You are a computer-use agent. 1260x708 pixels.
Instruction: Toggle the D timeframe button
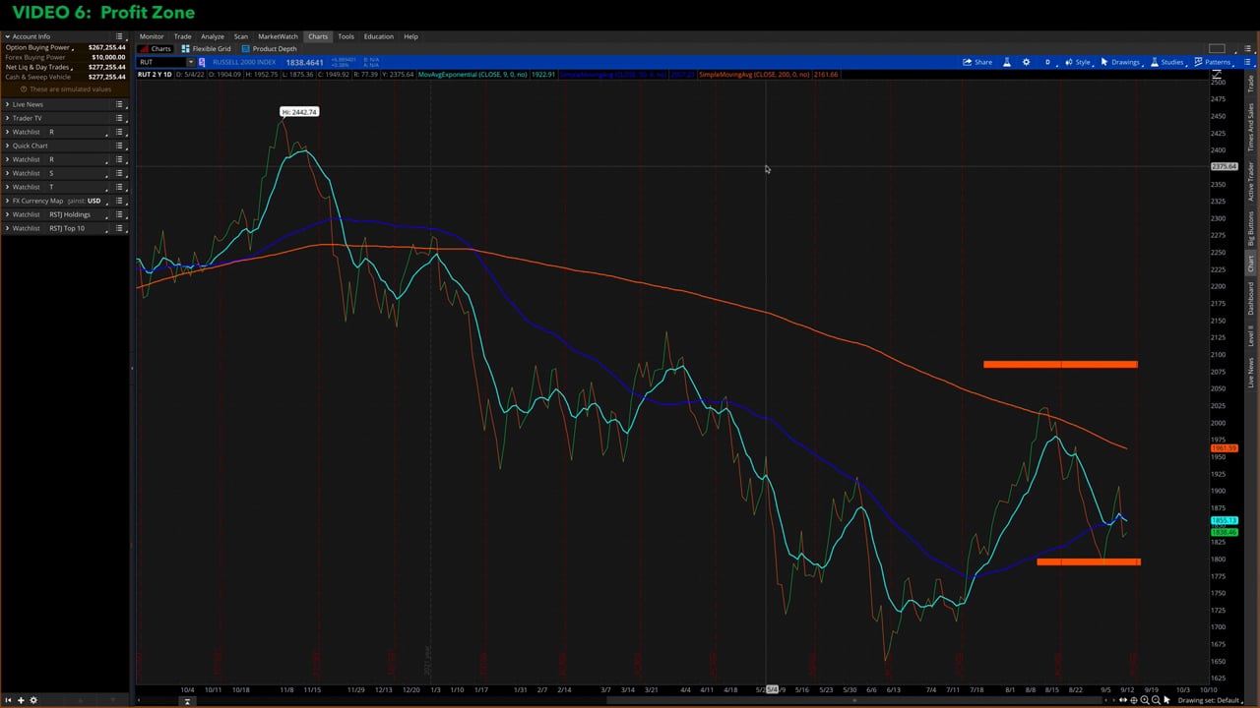coord(1047,62)
